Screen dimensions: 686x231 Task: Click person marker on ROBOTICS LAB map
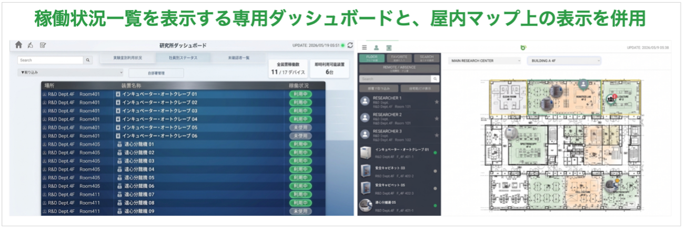(x=582, y=85)
